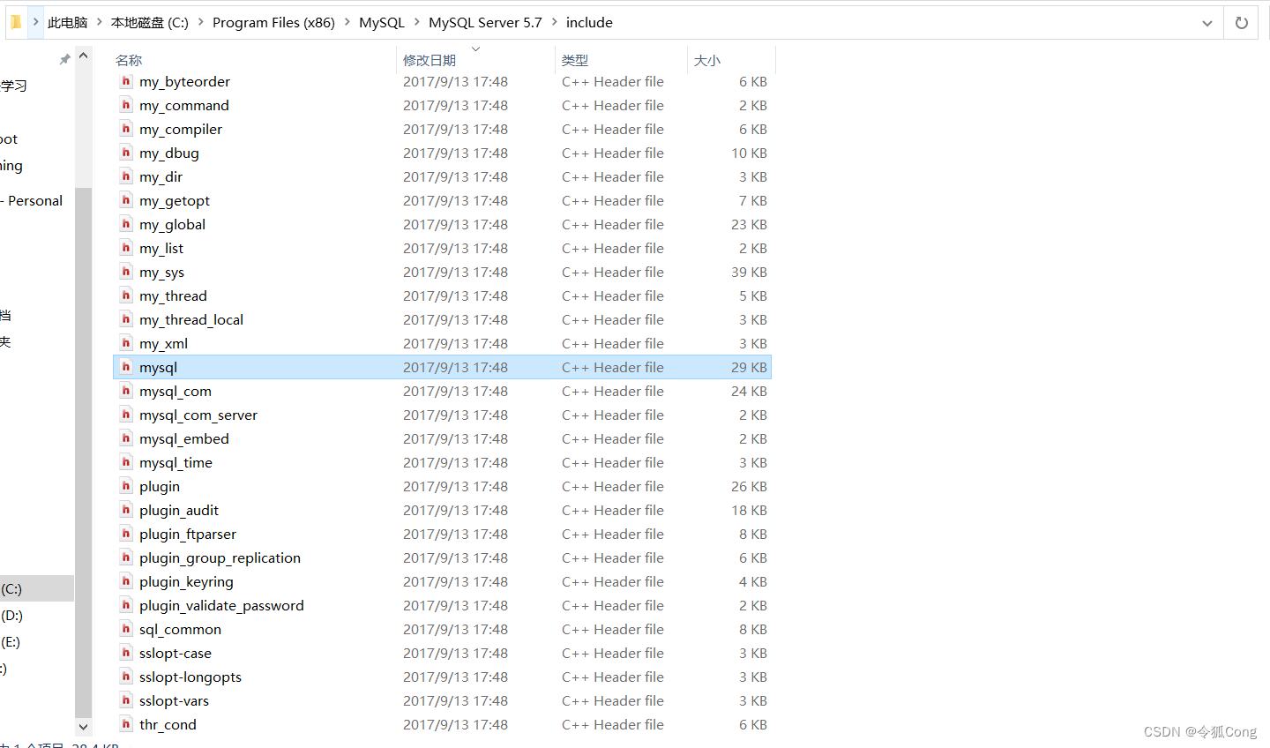Sort files by clicking the 名称 column header
The image size is (1270, 748).
pyautogui.click(x=129, y=60)
